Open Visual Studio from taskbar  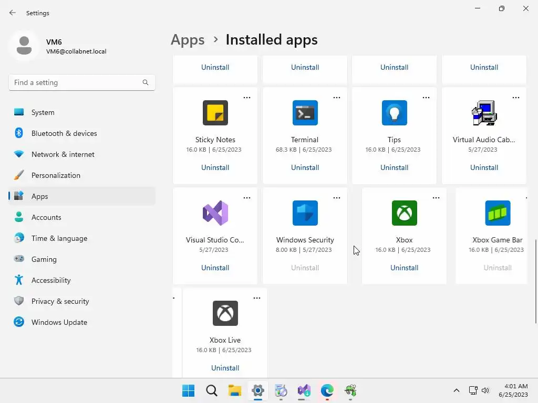coord(304,390)
